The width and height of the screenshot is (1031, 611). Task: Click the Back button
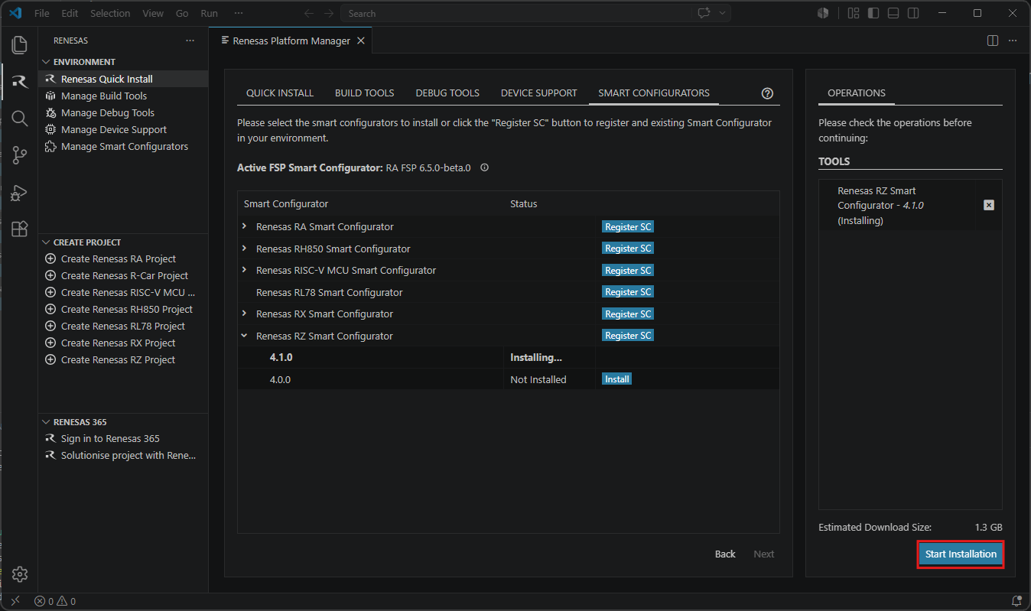[x=725, y=554]
